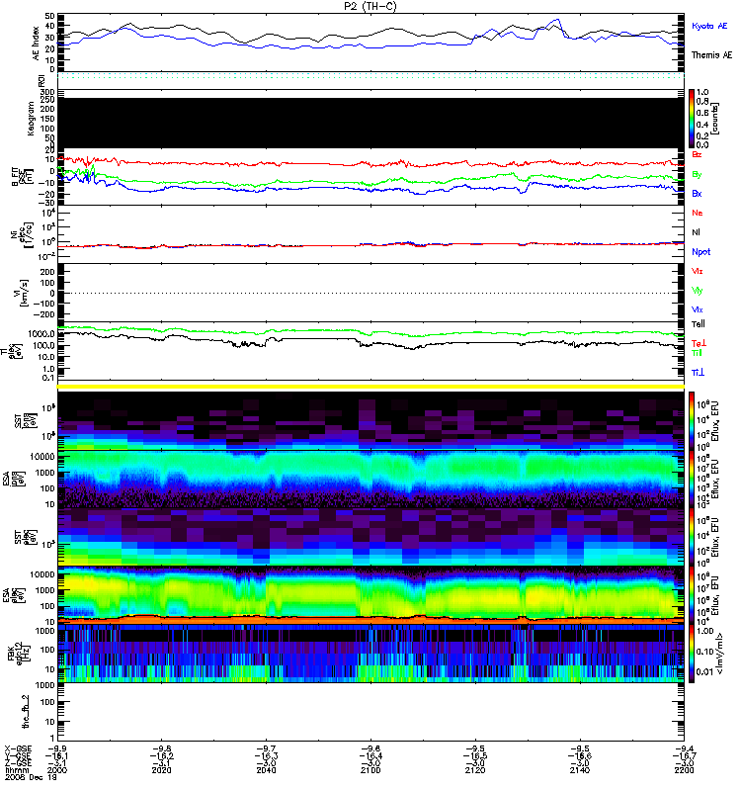This screenshot has height=791, width=741.
Task: Click the FBK mV/m color bar
Action: point(691,654)
